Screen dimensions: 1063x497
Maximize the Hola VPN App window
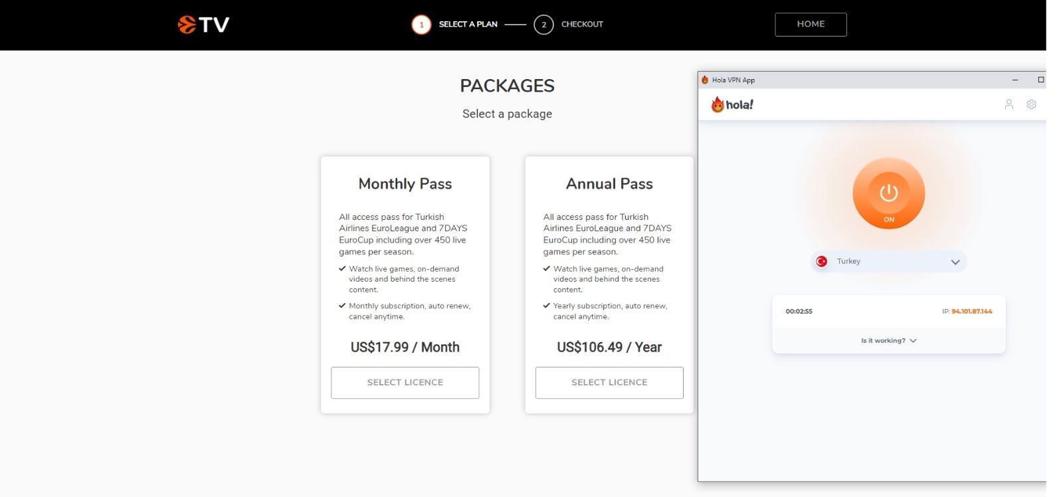(x=1040, y=80)
